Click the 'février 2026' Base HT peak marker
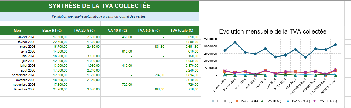The height and width of the screenshot is (108, 351). coord(235,42)
